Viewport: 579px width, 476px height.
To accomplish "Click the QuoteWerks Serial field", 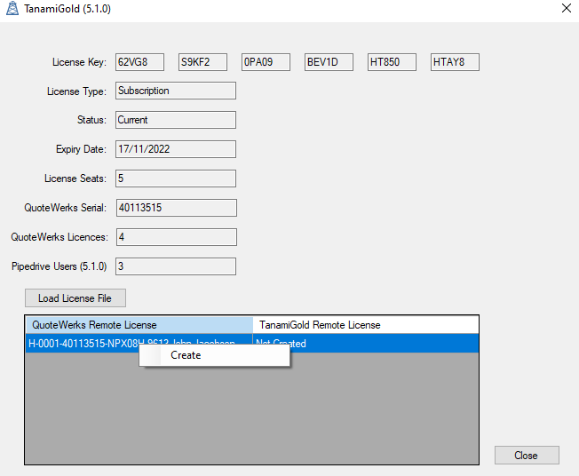I will [x=176, y=208].
